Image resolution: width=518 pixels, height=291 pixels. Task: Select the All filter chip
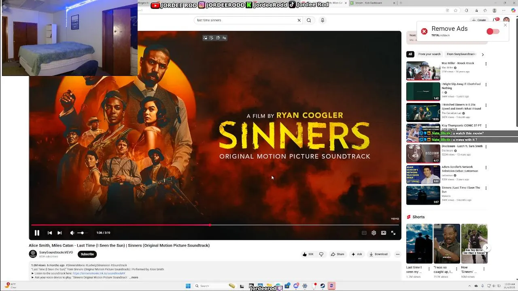410,54
